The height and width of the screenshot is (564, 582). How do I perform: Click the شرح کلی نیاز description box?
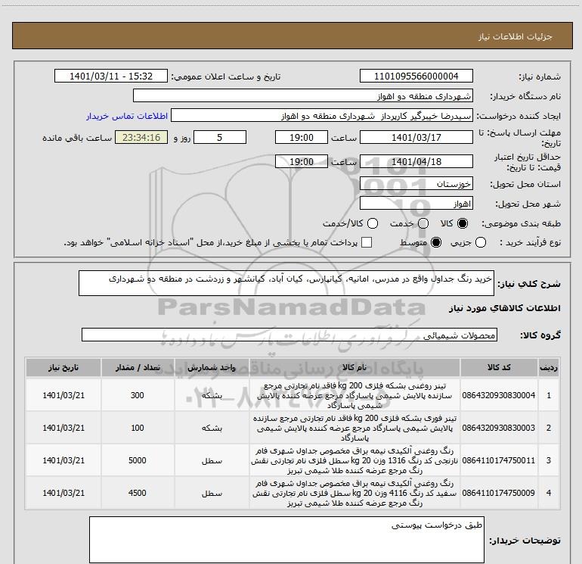[x=286, y=283]
